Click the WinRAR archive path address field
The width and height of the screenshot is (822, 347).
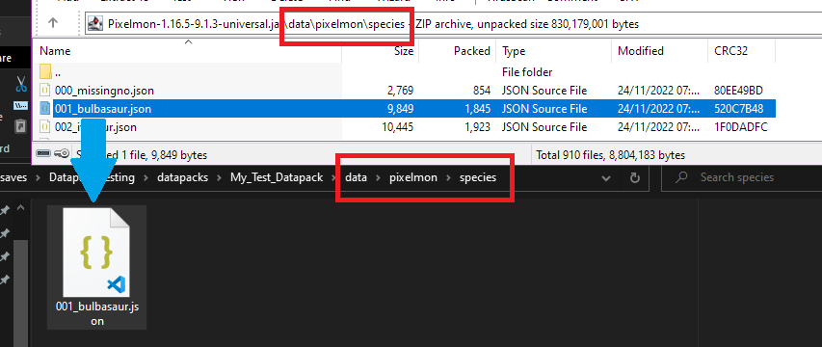(454, 23)
